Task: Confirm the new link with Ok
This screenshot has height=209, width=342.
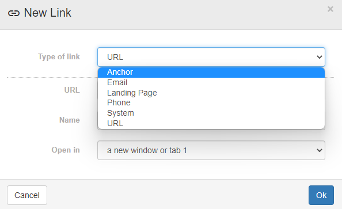Action: click(321, 195)
